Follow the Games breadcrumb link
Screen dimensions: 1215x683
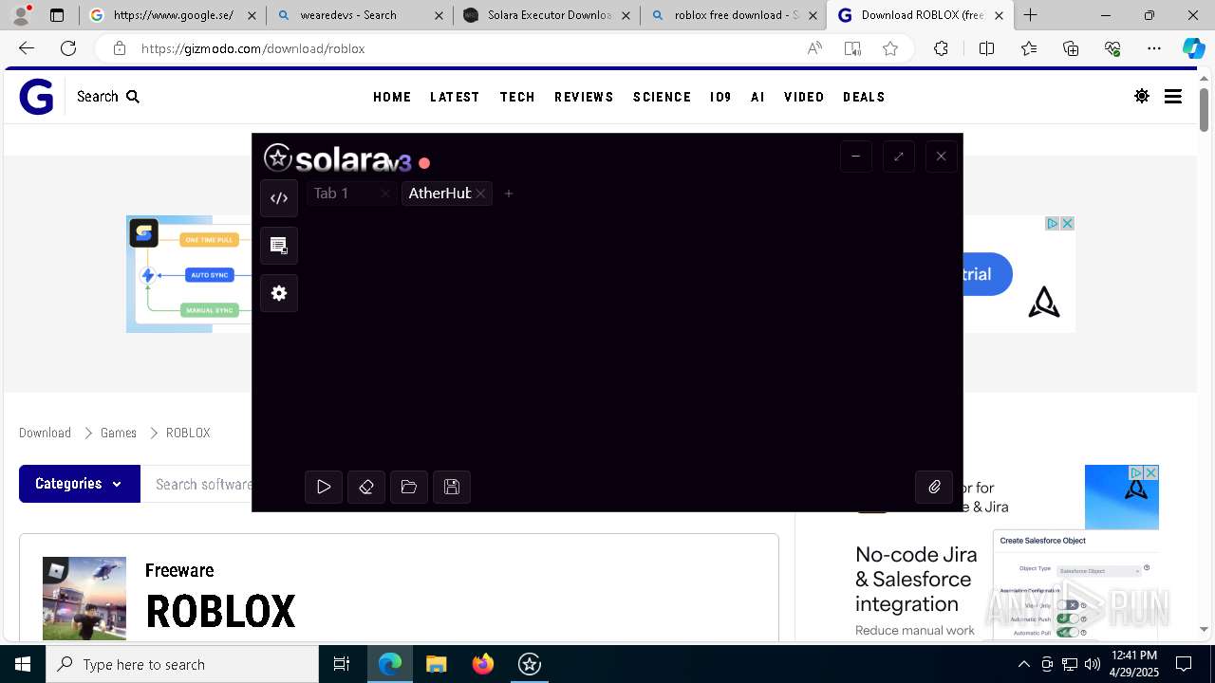click(119, 433)
